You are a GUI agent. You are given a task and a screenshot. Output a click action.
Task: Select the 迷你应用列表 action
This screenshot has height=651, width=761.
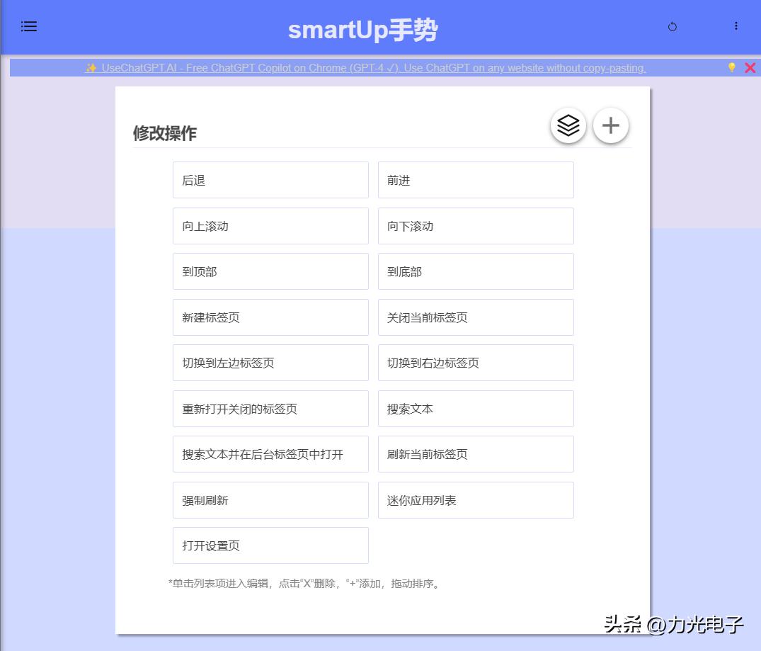click(476, 499)
